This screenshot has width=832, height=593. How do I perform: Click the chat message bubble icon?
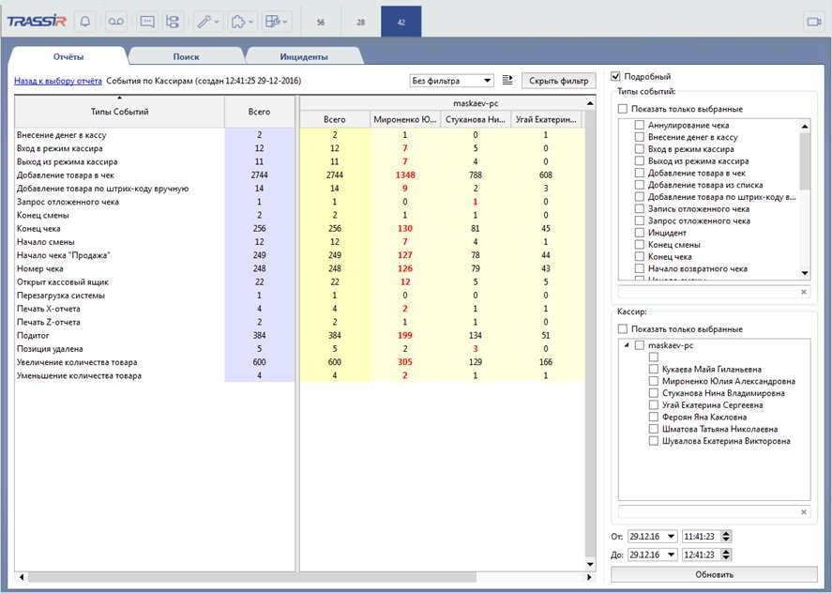point(146,21)
